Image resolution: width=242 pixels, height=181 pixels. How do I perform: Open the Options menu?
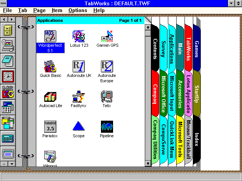[x=78, y=11]
